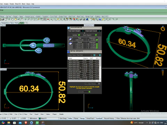This screenshot has width=167, height=125.
Task: Enable the Quad osnap checkbox
Action: point(33,114)
